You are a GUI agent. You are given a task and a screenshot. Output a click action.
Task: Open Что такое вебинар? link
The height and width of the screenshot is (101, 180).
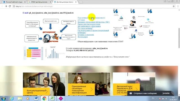[x=85, y=28]
